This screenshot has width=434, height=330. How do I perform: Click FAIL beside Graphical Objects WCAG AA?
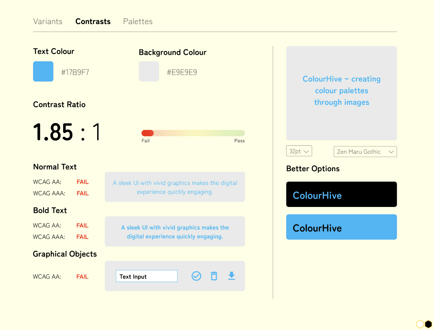click(82, 276)
